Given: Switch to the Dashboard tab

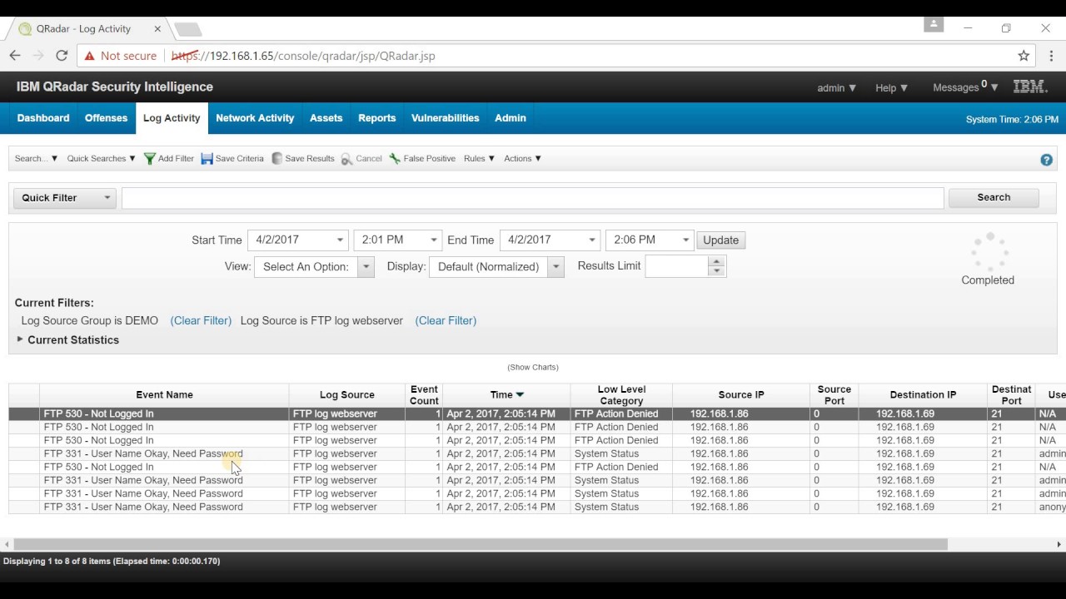Looking at the screenshot, I should tap(43, 118).
